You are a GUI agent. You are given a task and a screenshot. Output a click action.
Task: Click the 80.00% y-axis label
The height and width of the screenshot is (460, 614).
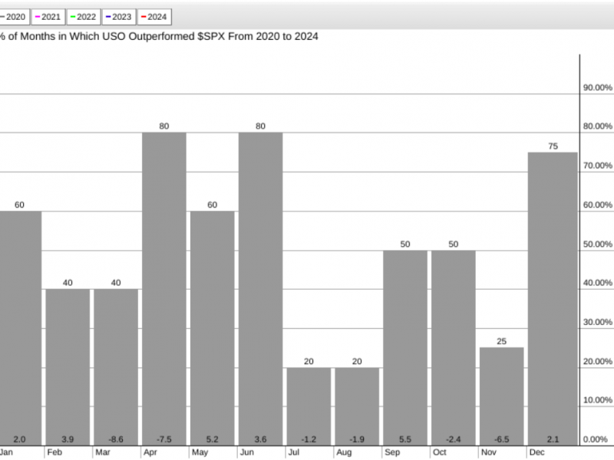(x=598, y=127)
